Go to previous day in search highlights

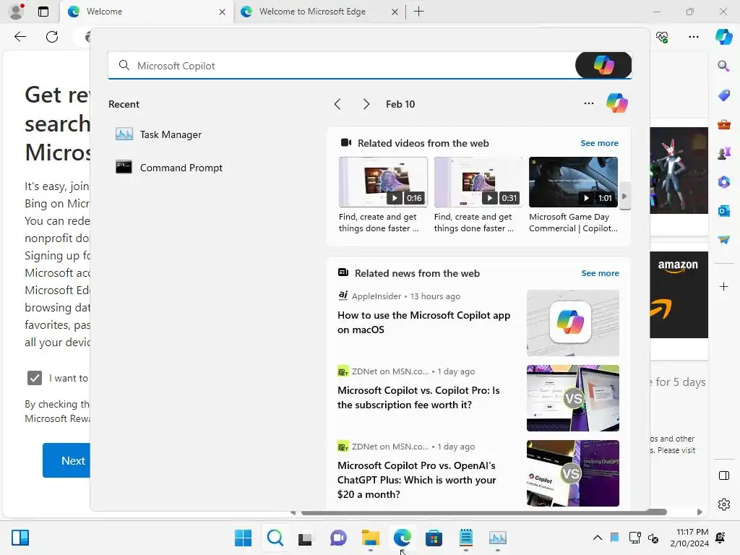point(337,104)
